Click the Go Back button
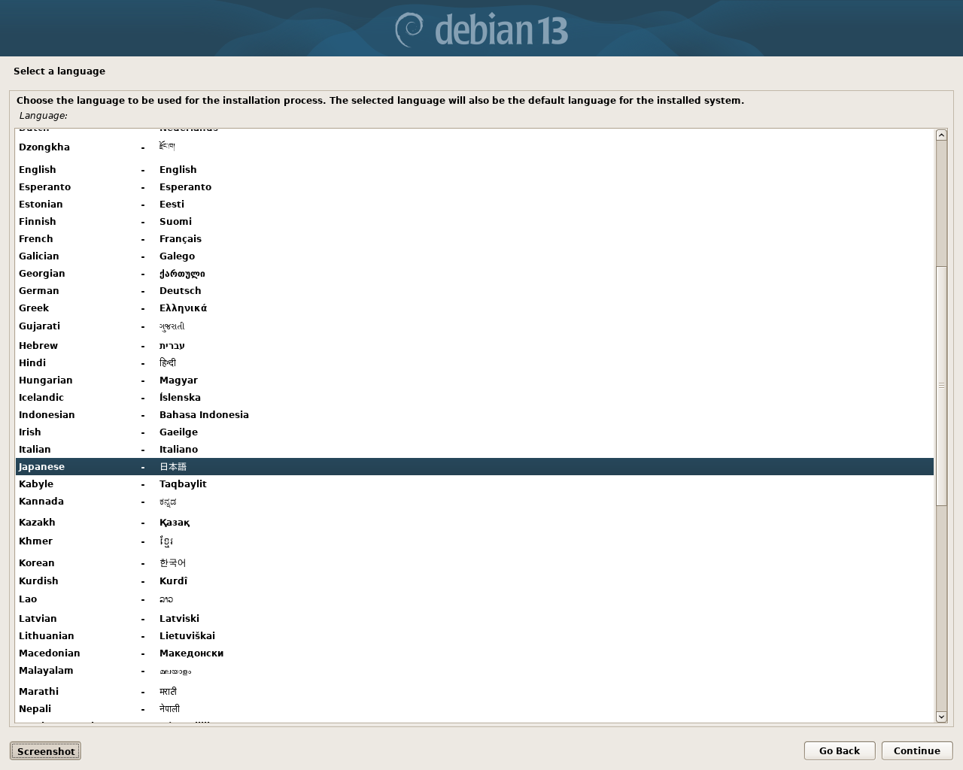This screenshot has height=770, width=963. (x=839, y=750)
